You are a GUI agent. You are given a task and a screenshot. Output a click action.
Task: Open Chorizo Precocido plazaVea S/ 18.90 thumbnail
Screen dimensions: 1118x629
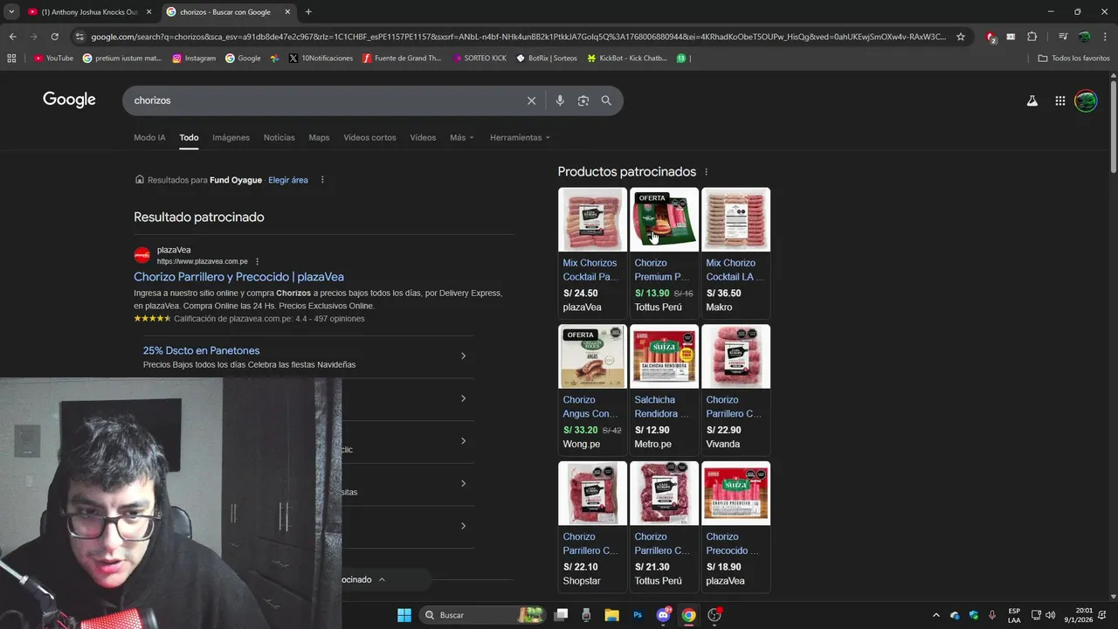pyautogui.click(x=735, y=494)
